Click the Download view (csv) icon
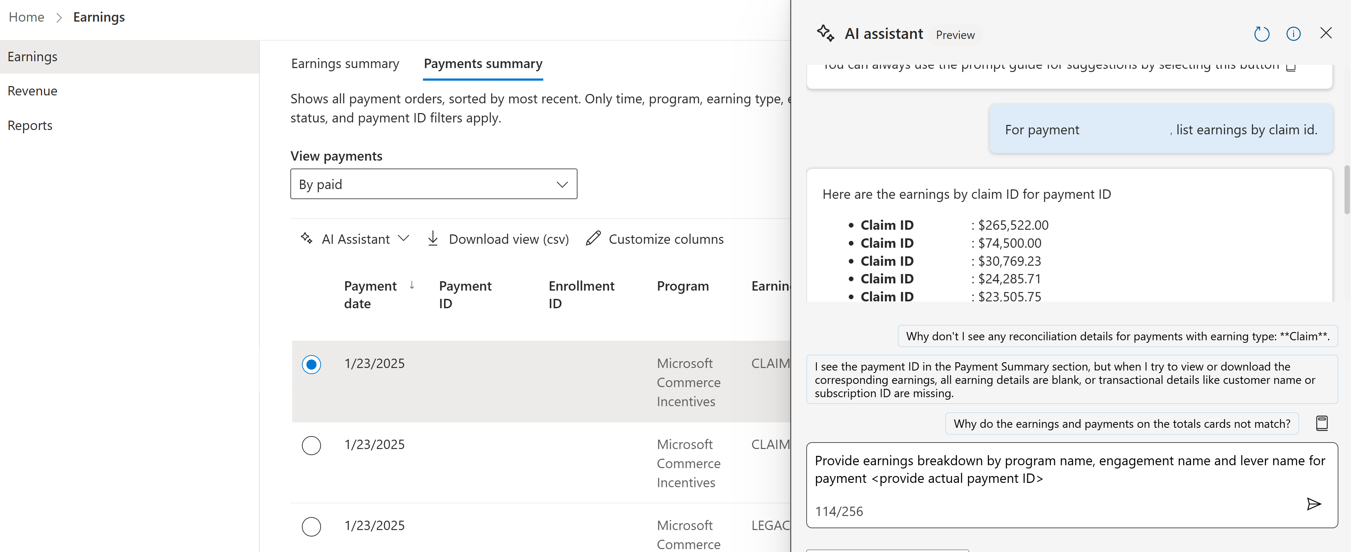Screen dimensions: 1351x552 pos(433,238)
